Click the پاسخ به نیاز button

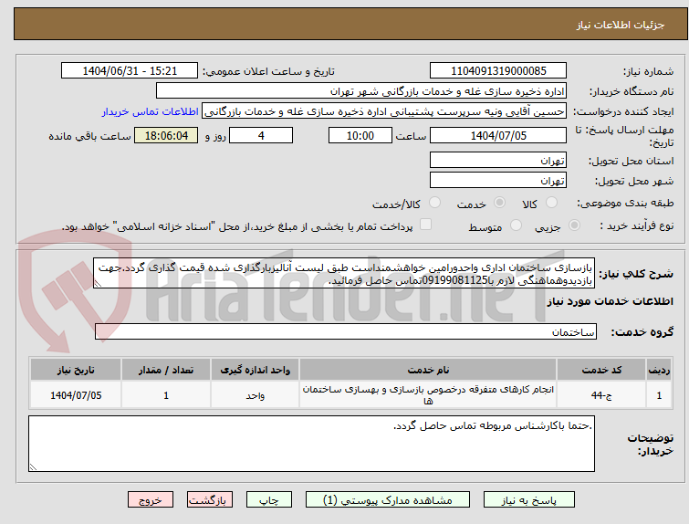[529, 500]
